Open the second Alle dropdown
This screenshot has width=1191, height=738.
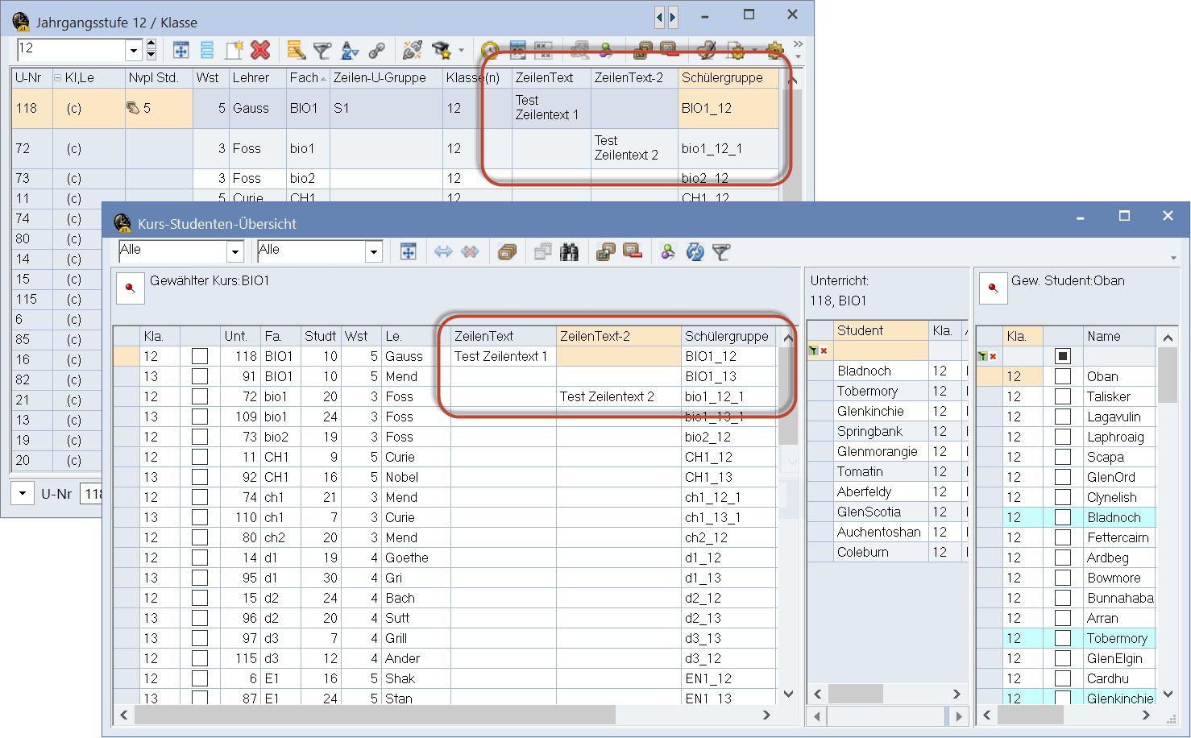(x=373, y=252)
